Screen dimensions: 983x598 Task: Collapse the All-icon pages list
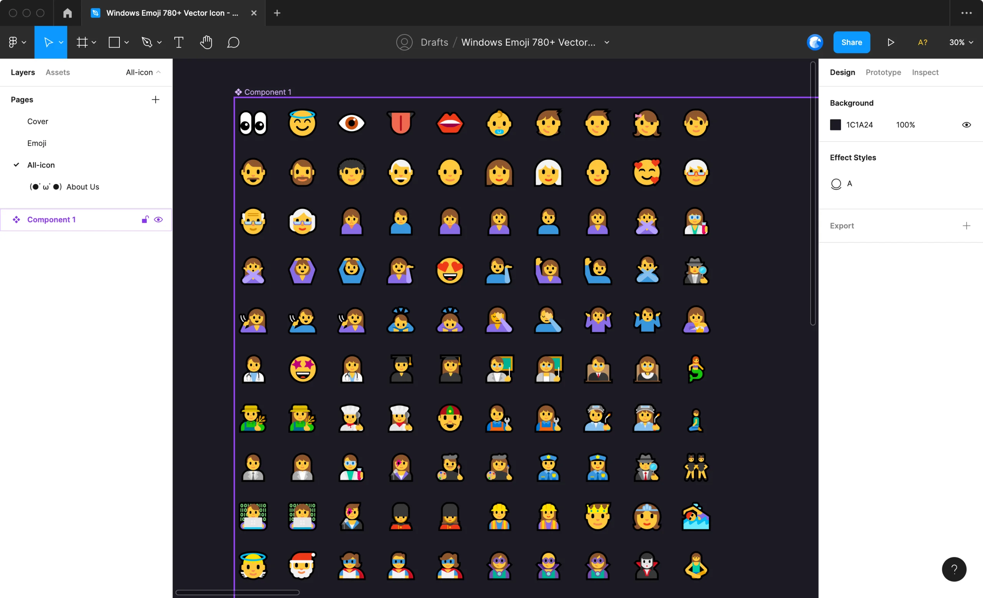coord(143,72)
